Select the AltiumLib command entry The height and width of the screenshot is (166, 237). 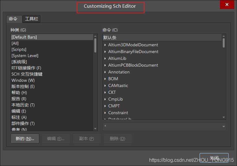tap(117, 59)
